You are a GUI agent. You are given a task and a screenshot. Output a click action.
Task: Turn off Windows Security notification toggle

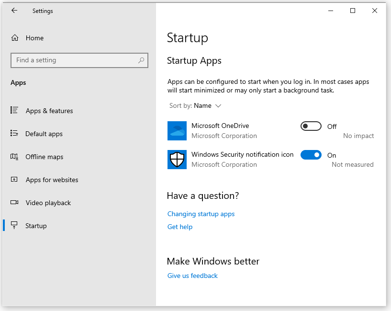click(x=311, y=155)
